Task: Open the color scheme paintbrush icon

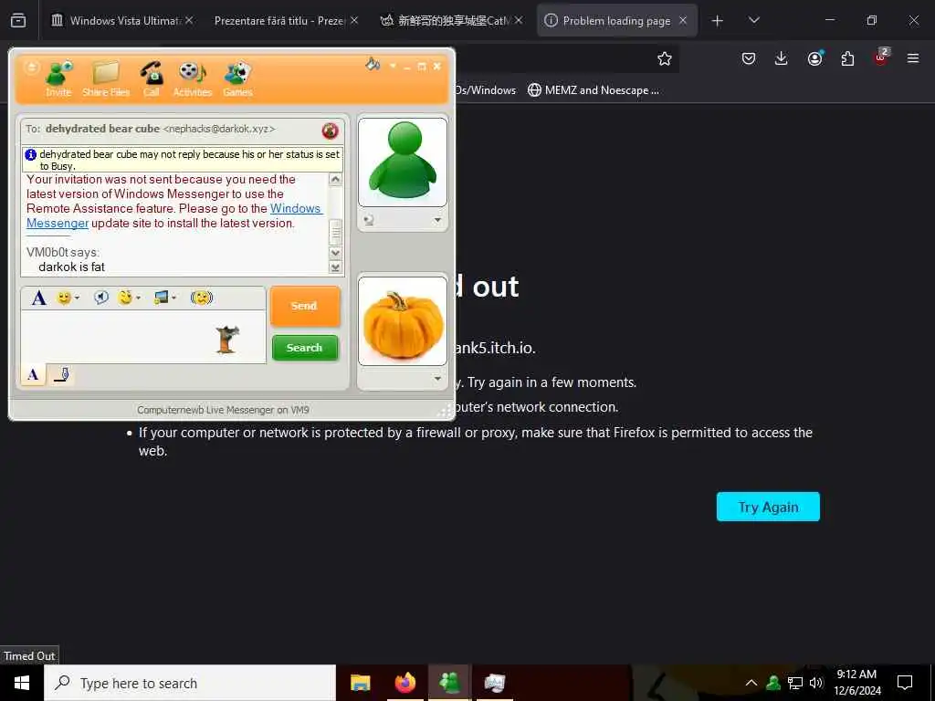Action: pyautogui.click(x=373, y=65)
